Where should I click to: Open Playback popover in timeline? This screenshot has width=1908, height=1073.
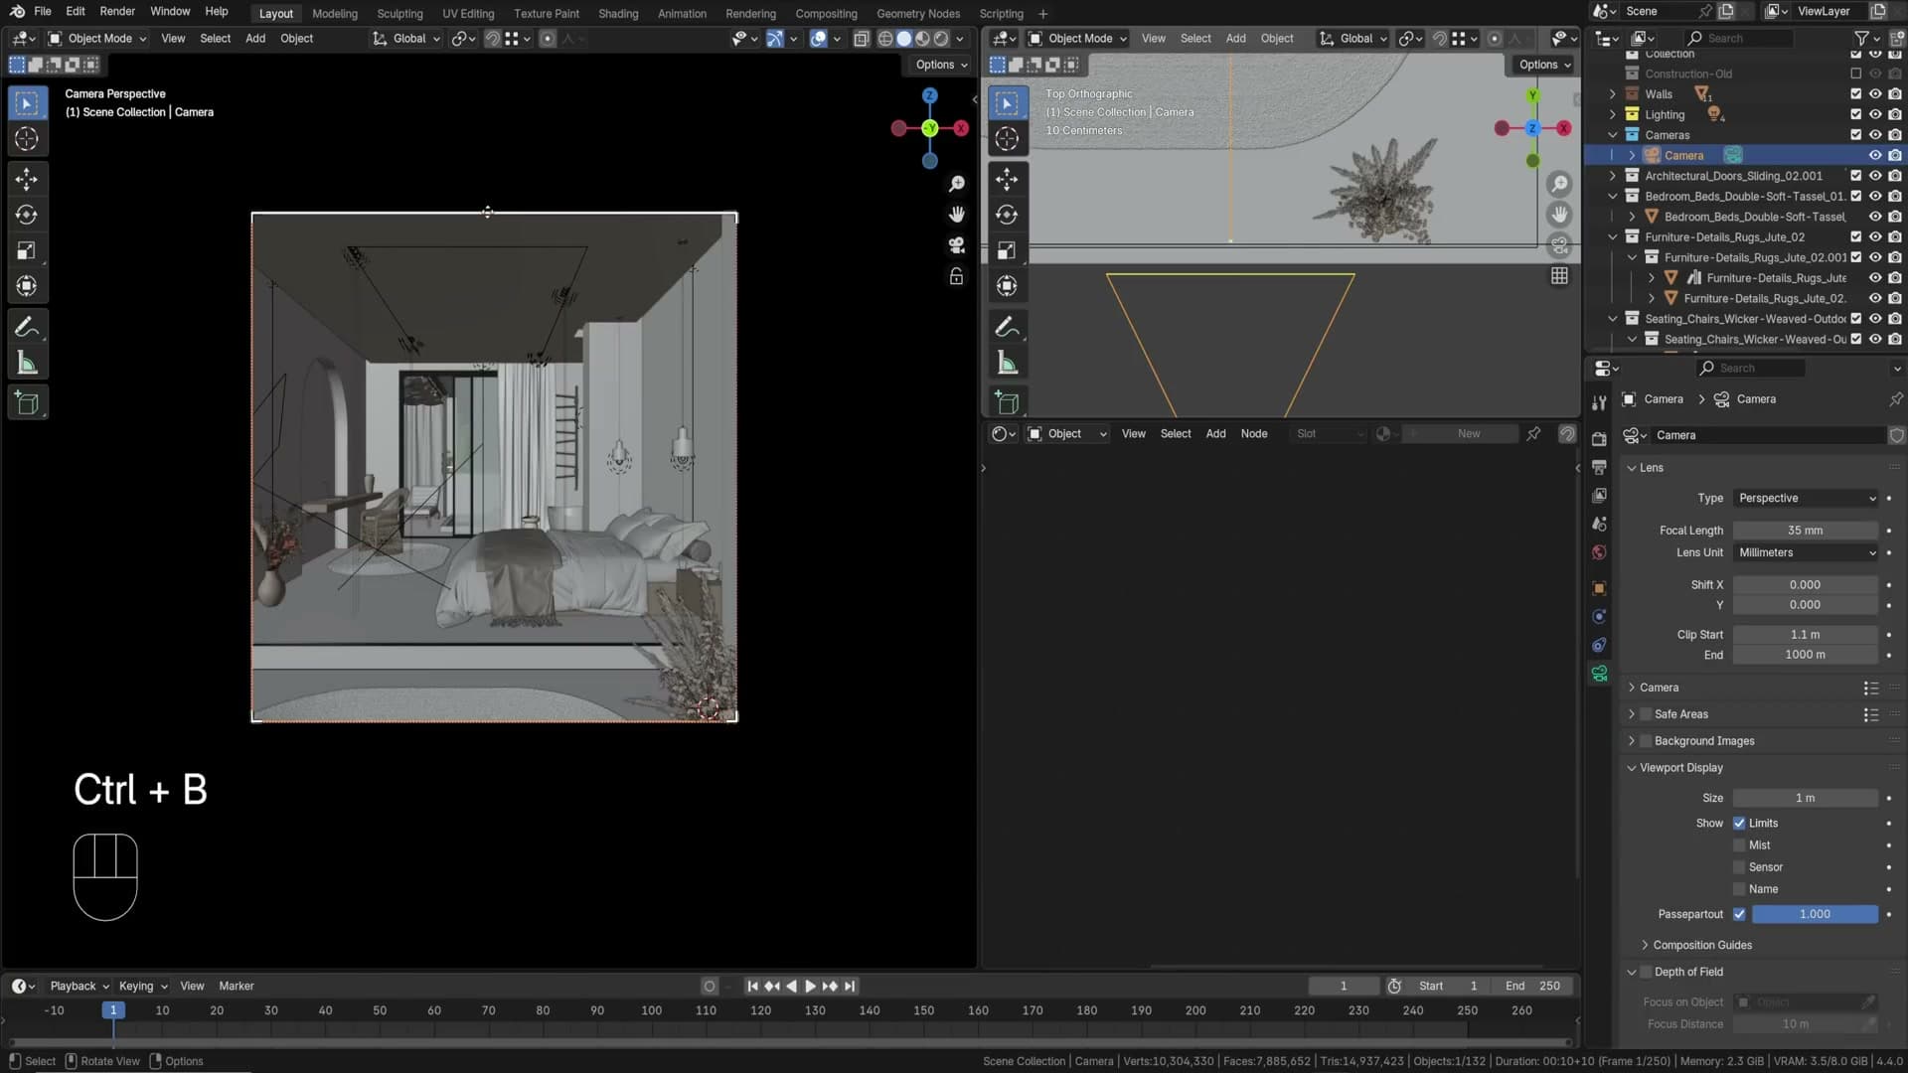79,987
